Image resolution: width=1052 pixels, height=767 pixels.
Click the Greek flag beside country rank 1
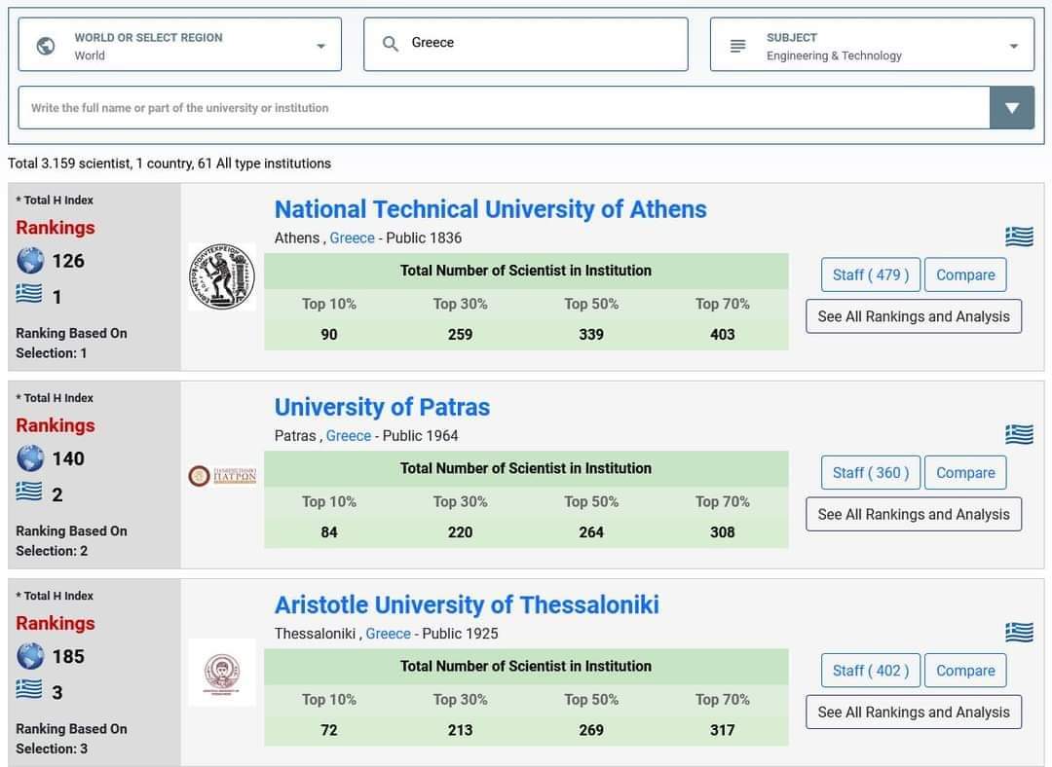[x=29, y=294]
